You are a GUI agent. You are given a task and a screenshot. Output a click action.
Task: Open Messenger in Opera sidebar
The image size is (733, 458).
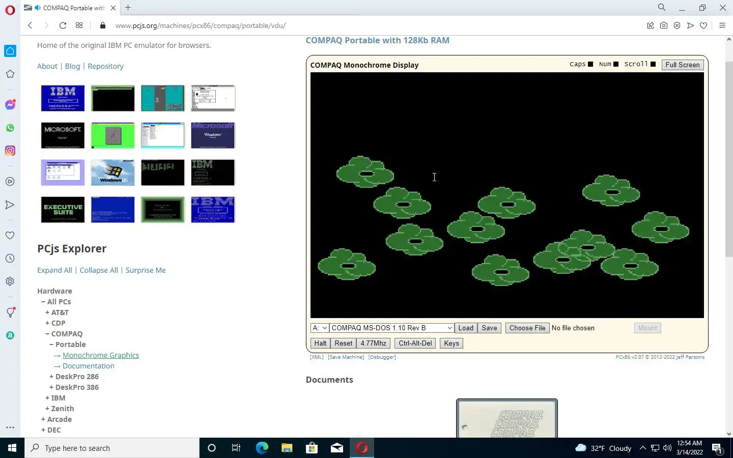click(x=10, y=104)
